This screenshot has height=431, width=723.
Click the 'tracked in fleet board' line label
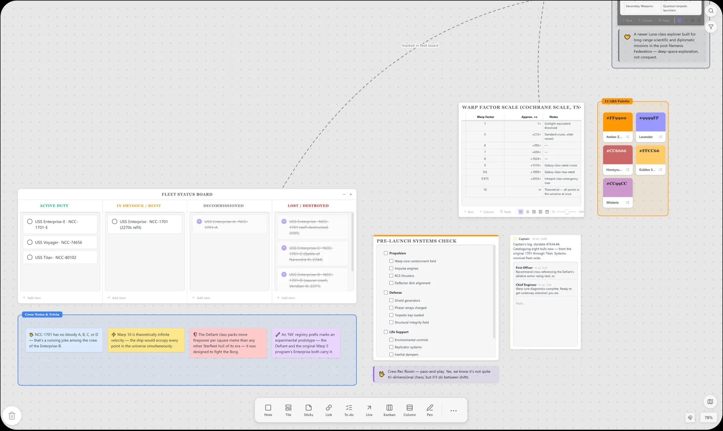420,46
